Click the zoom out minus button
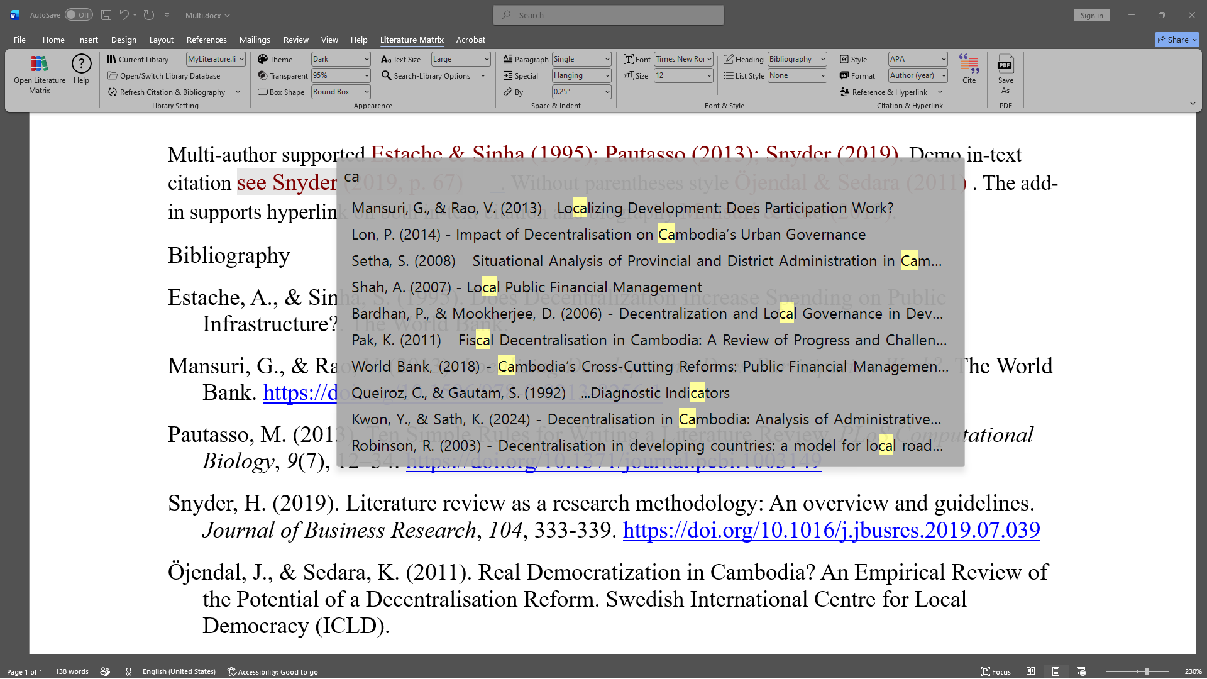Viewport: 1207px width, 679px height. click(x=1100, y=671)
